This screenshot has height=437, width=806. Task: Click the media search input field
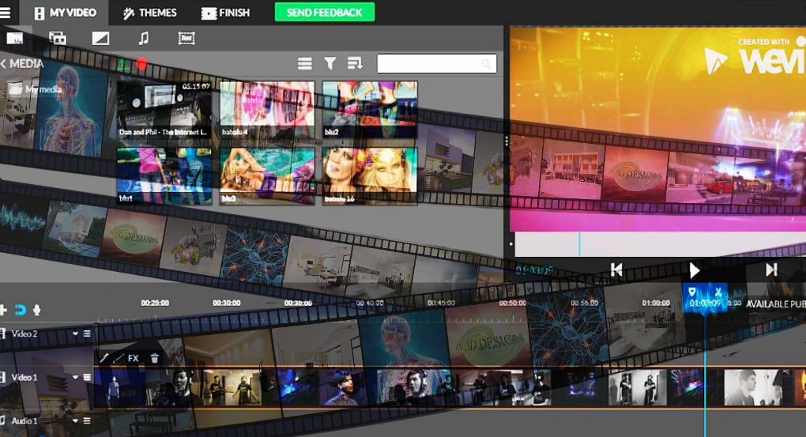pyautogui.click(x=436, y=64)
